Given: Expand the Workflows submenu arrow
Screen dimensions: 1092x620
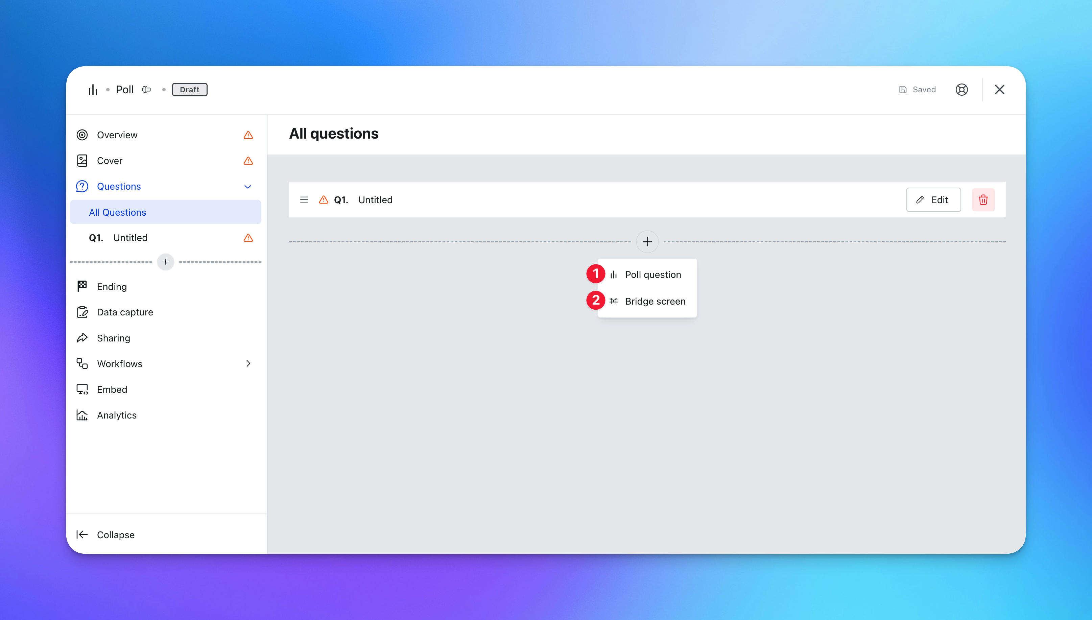Looking at the screenshot, I should coord(248,364).
